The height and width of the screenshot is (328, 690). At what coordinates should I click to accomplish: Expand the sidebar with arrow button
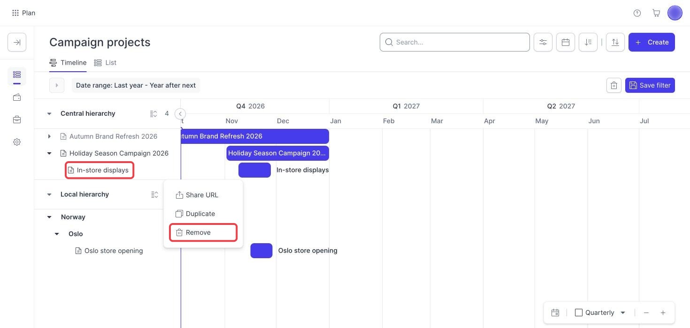click(x=17, y=42)
